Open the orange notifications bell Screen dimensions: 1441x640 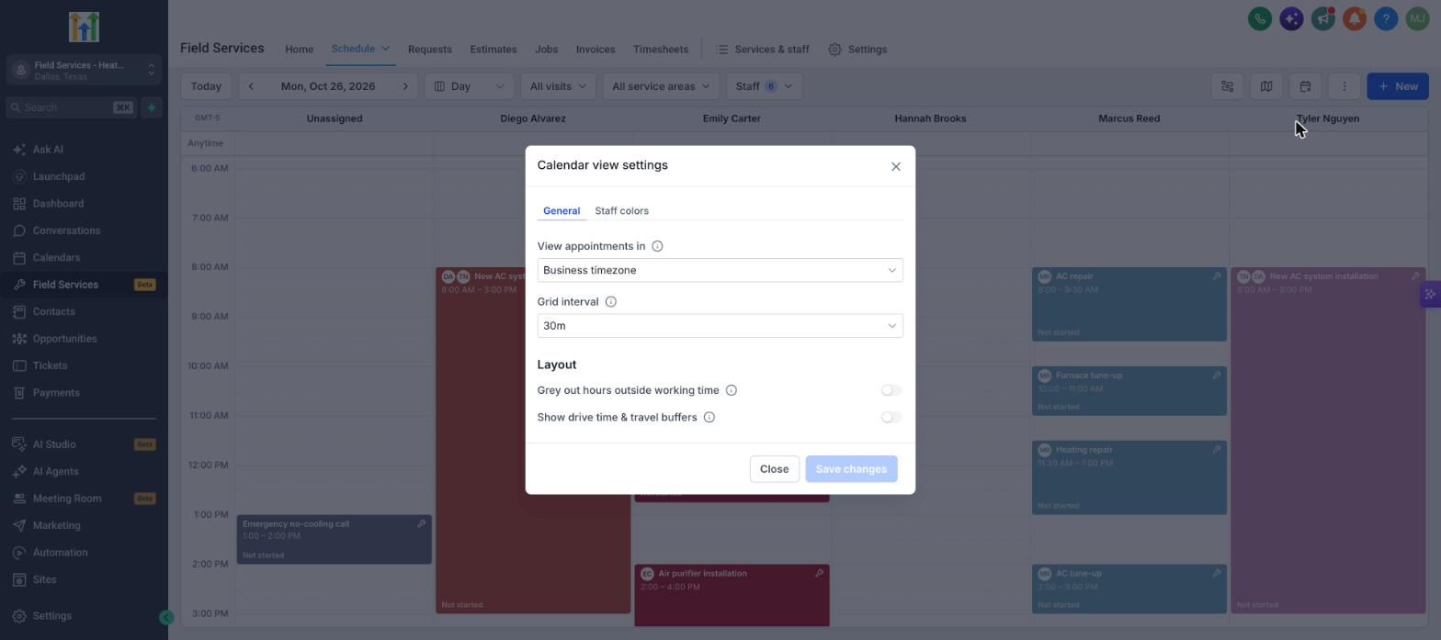pyautogui.click(x=1354, y=18)
